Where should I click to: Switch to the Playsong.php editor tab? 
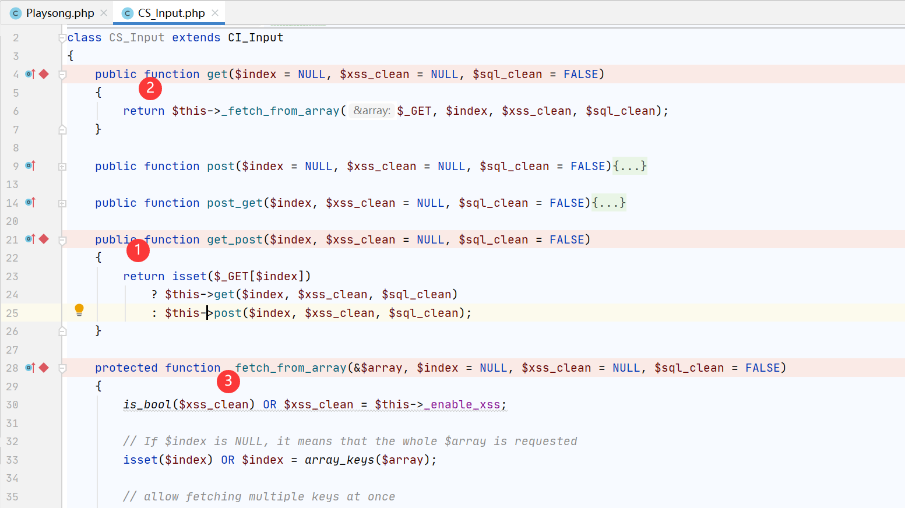click(60, 13)
